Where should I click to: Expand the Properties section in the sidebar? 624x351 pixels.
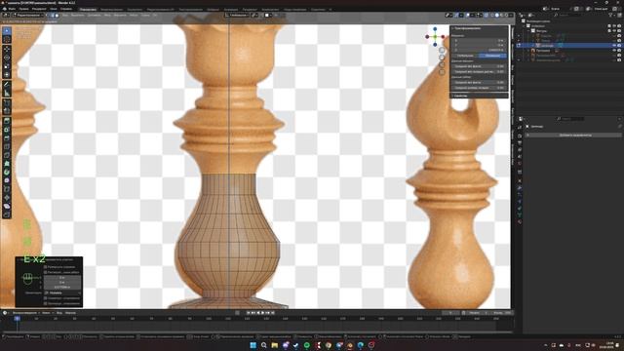[x=479, y=96]
